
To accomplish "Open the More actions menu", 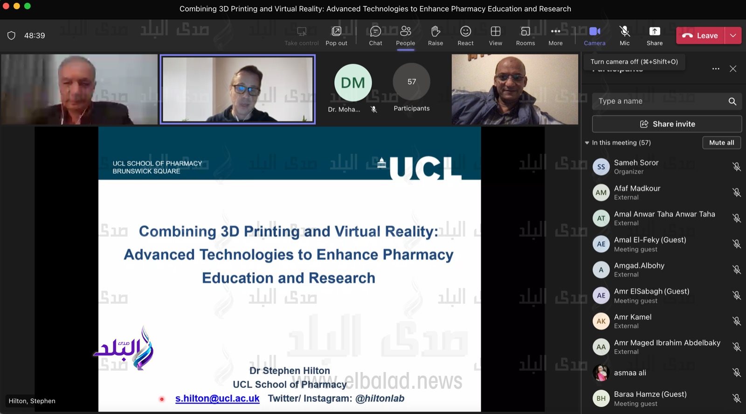I will (x=555, y=35).
